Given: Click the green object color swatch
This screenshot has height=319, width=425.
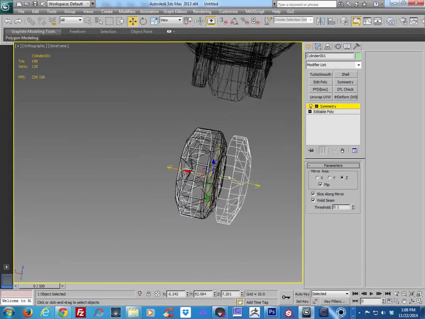Looking at the screenshot, I should pyautogui.click(x=358, y=56).
